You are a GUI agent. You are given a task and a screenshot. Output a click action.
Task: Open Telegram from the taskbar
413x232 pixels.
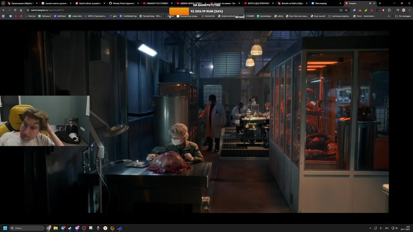[x=63, y=228]
